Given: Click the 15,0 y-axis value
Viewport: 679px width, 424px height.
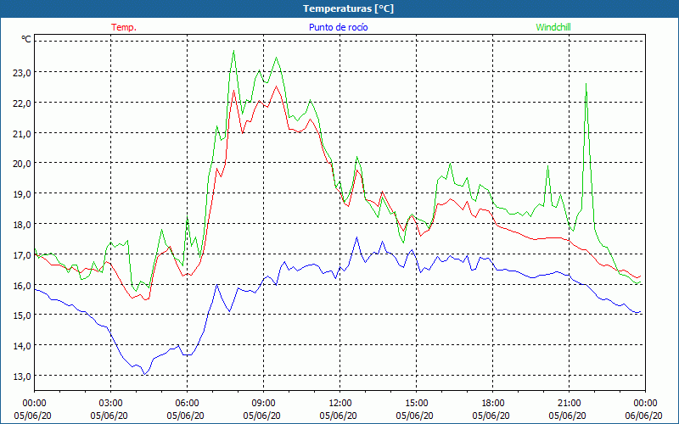Looking at the screenshot, I should (x=22, y=315).
